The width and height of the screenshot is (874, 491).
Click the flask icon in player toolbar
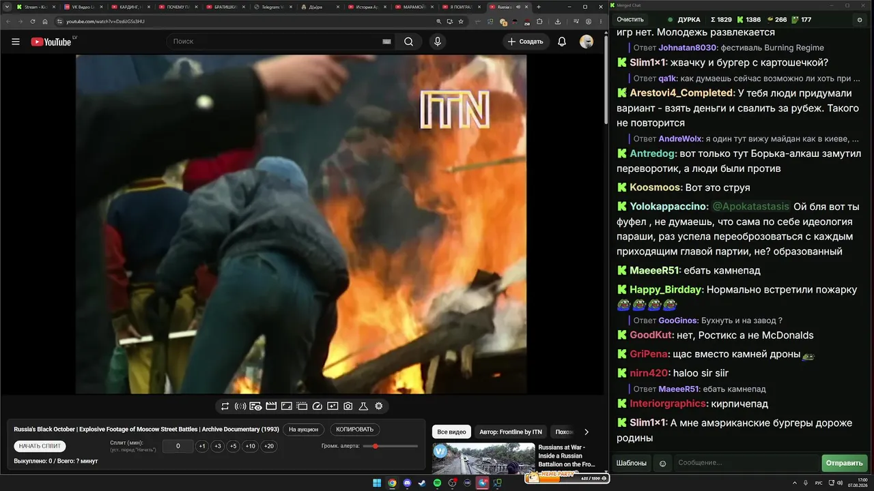click(x=363, y=406)
